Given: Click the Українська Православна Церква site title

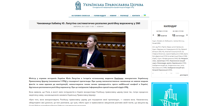Looking at the screenshot, I should point(113,5).
